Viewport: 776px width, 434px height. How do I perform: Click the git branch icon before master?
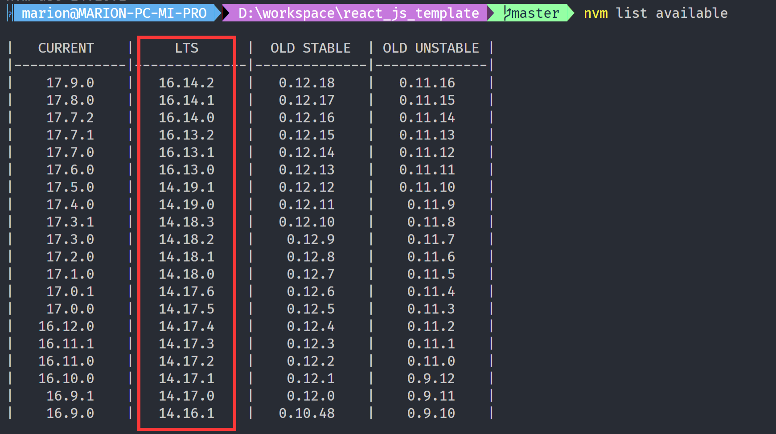tap(507, 13)
